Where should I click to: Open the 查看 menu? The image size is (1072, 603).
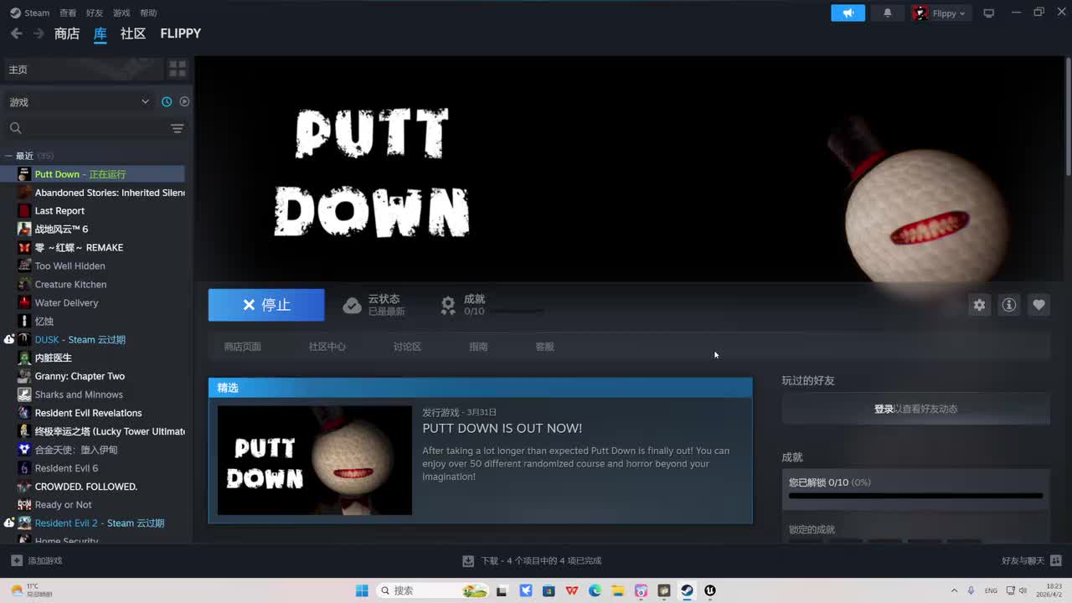point(68,13)
